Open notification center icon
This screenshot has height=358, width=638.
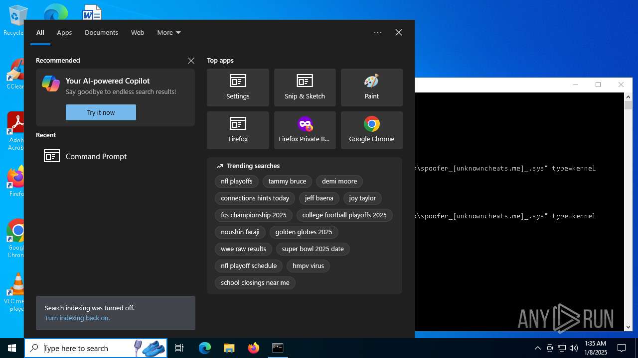coord(622,348)
